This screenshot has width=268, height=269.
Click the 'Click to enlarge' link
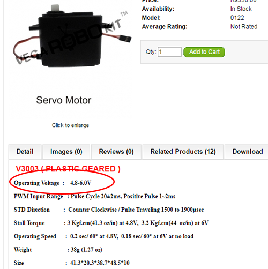[x=70, y=125]
